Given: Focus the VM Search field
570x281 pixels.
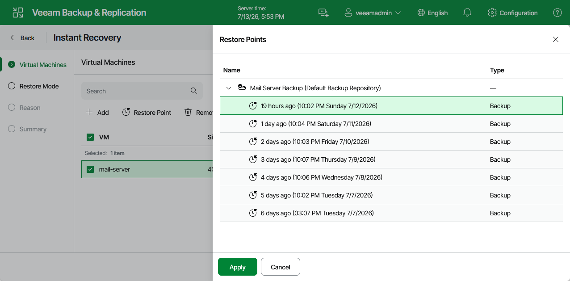Looking at the screenshot, I should tap(142, 91).
